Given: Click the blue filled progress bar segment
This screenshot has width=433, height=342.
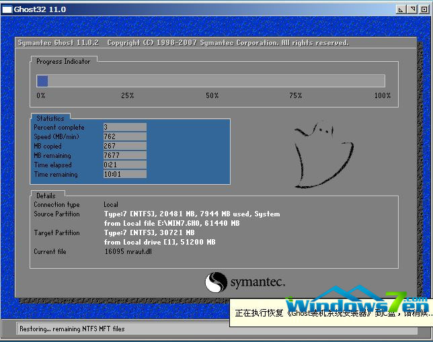Looking at the screenshot, I should coord(42,81).
